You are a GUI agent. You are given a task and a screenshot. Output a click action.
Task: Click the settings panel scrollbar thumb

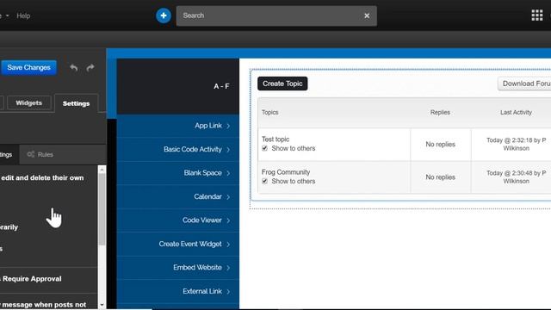[102, 209]
